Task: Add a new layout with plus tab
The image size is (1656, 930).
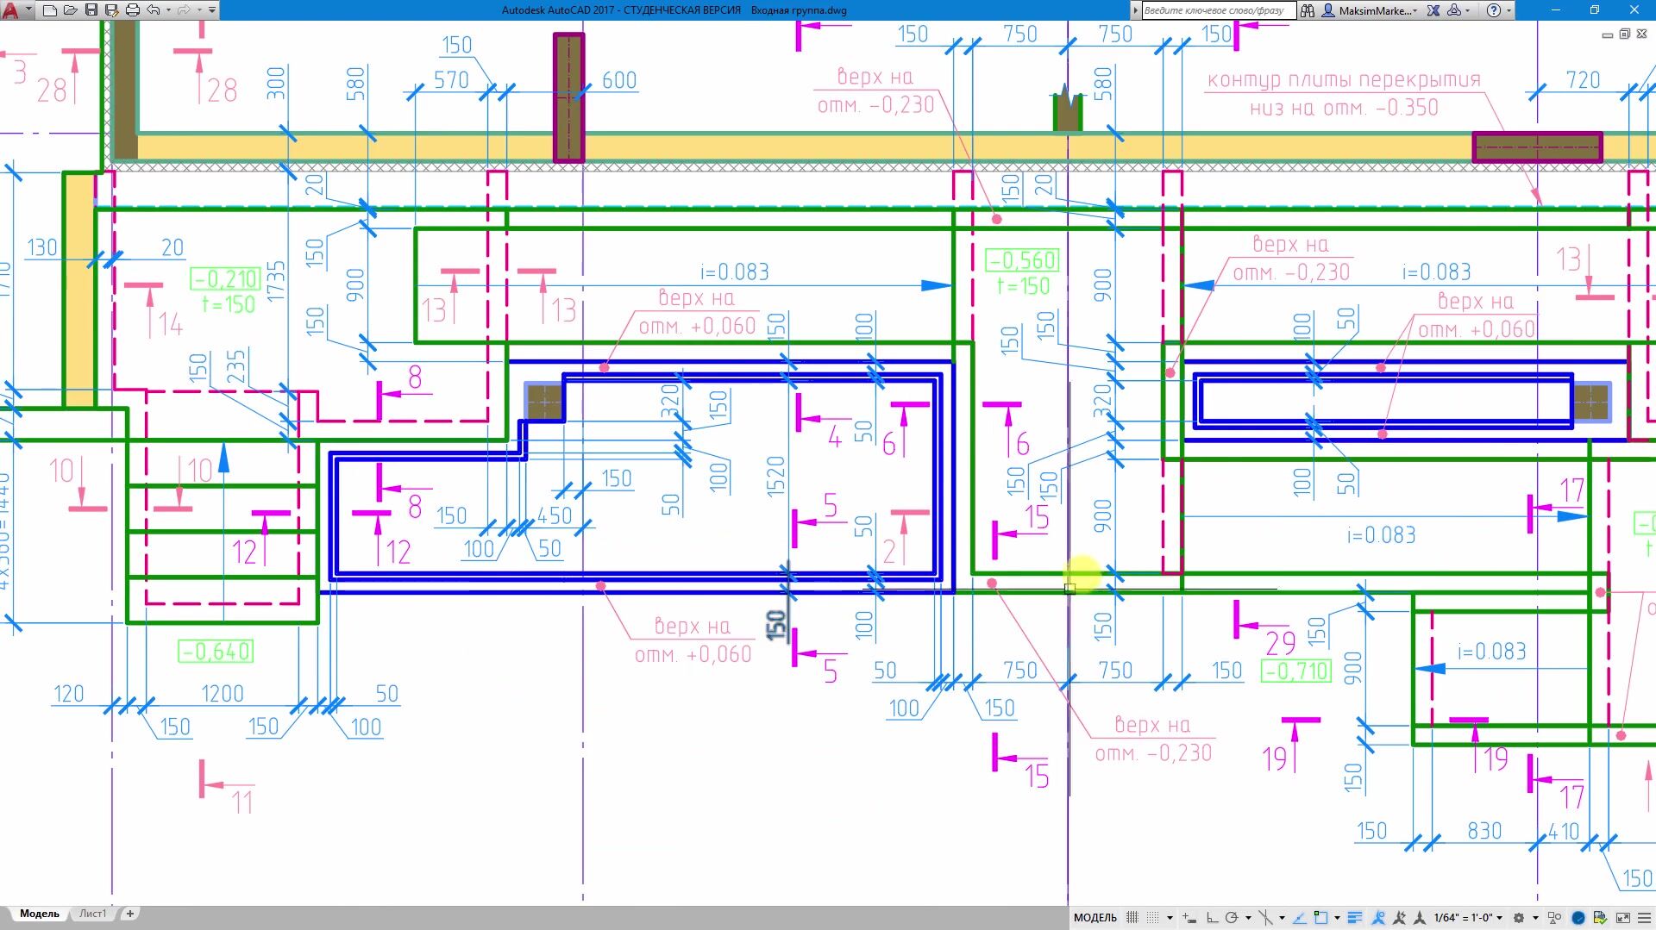Action: (x=129, y=914)
